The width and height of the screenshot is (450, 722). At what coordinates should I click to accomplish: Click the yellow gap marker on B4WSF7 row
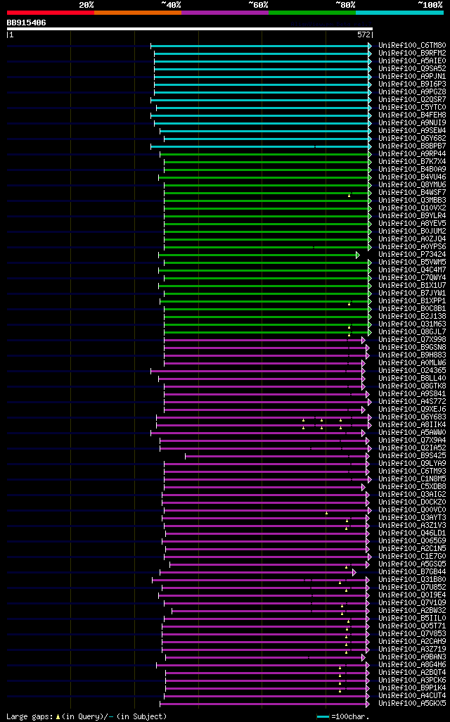(349, 196)
